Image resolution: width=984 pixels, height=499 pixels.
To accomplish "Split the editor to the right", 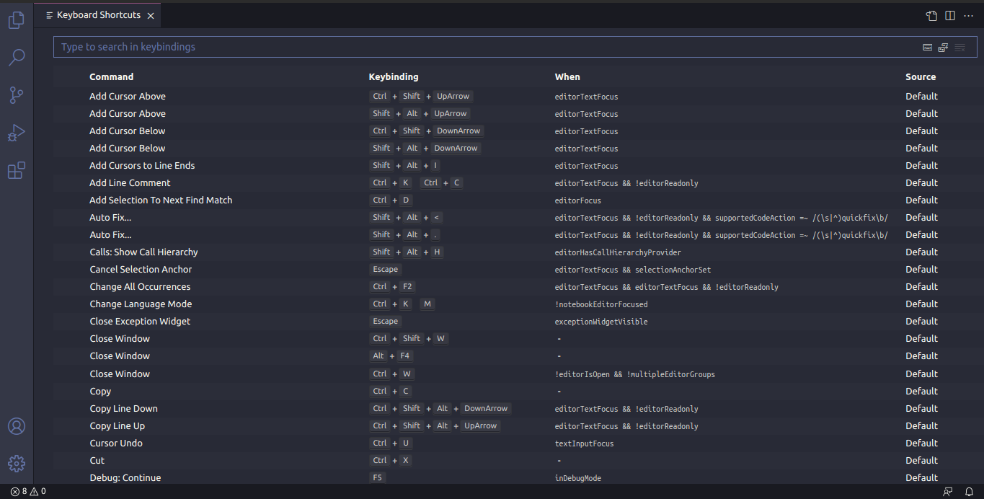I will [949, 15].
